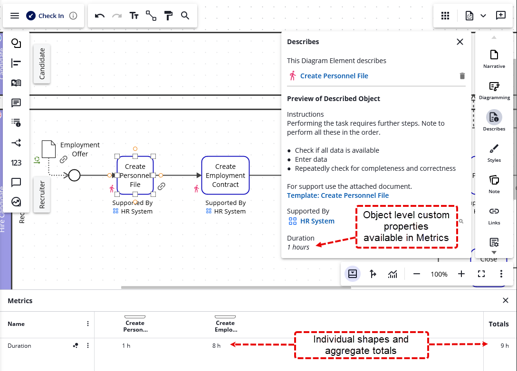Image resolution: width=517 pixels, height=371 pixels.
Task: Open the shapes library in left sidebar
Action: pos(16,44)
